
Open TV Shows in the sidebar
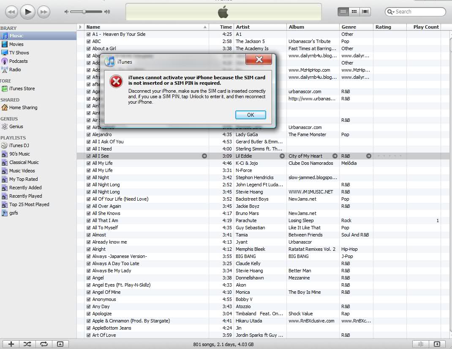(38, 53)
